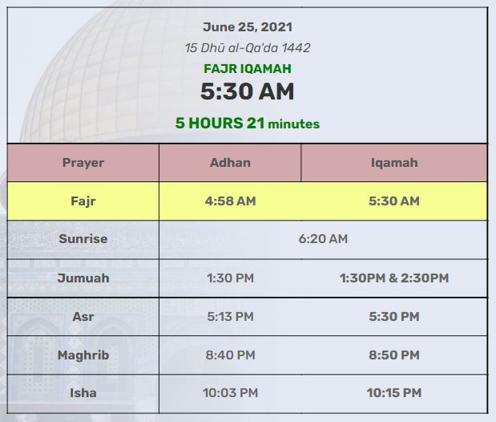The height and width of the screenshot is (422, 496).
Task: Select the Jumuah row label
Action: tap(83, 278)
